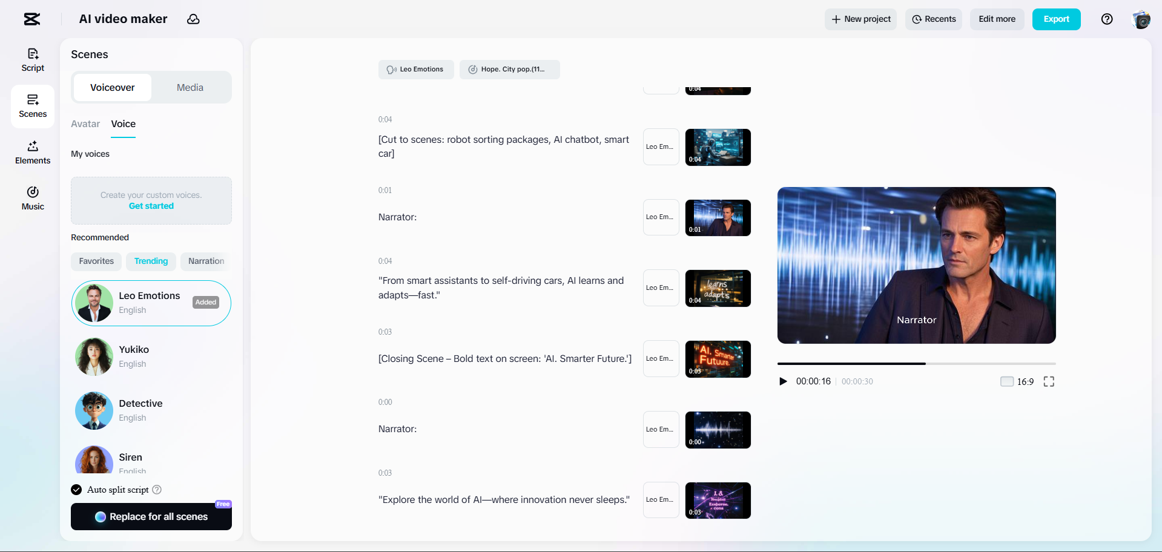1162x552 pixels.
Task: Edit the 'Explore the world of AI' line
Action: click(504, 500)
